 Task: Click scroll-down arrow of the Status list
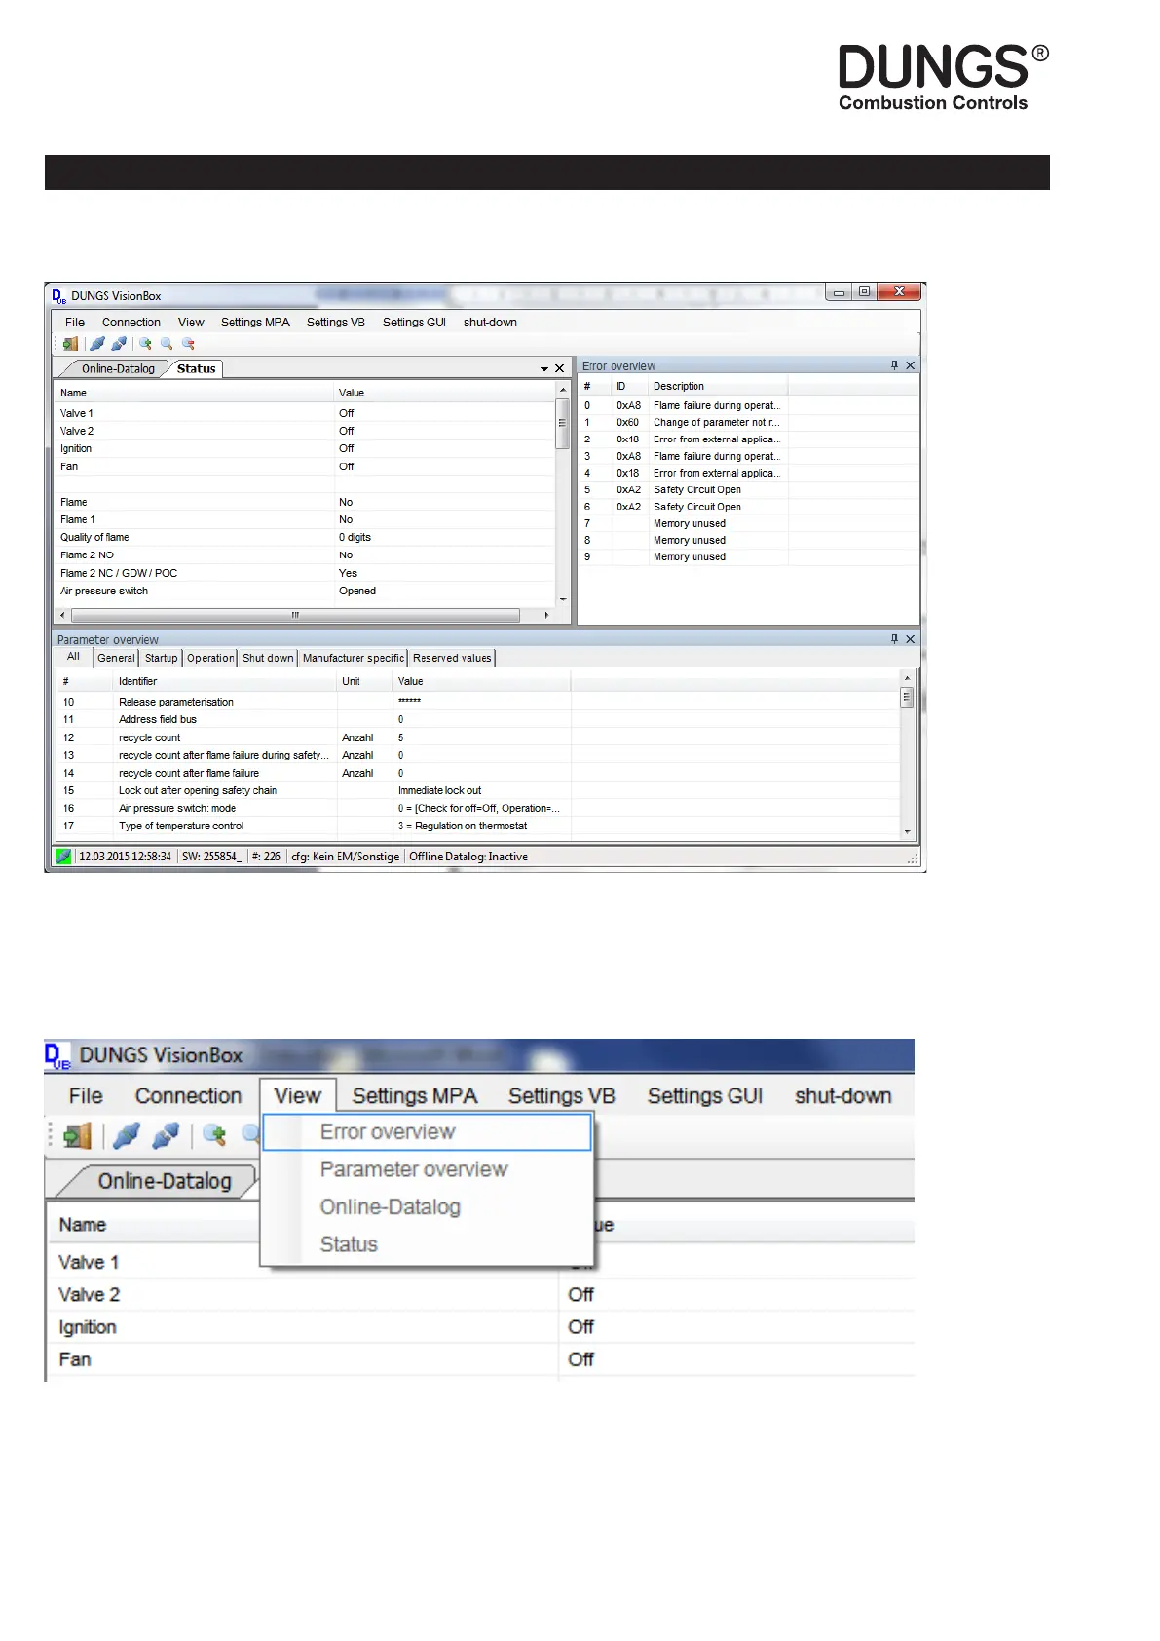562,600
